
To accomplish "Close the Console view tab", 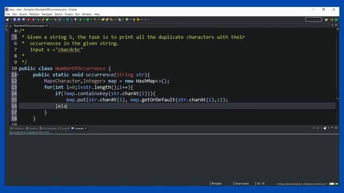I will coord(86,129).
